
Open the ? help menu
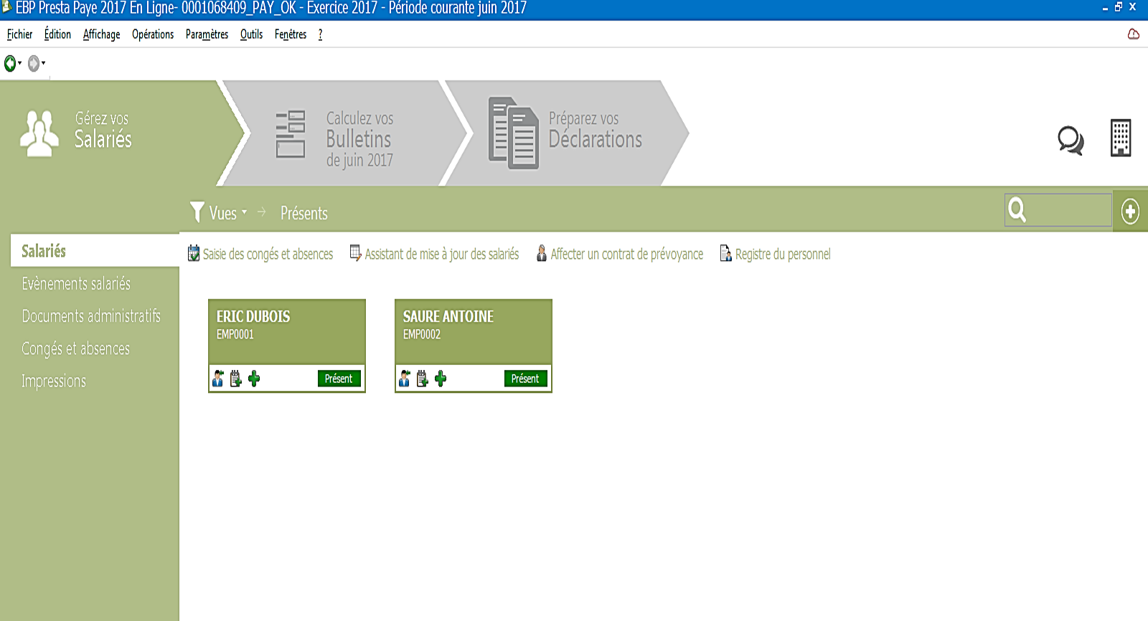[320, 34]
